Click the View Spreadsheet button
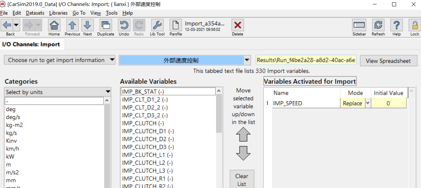The image size is (421, 188). [388, 61]
